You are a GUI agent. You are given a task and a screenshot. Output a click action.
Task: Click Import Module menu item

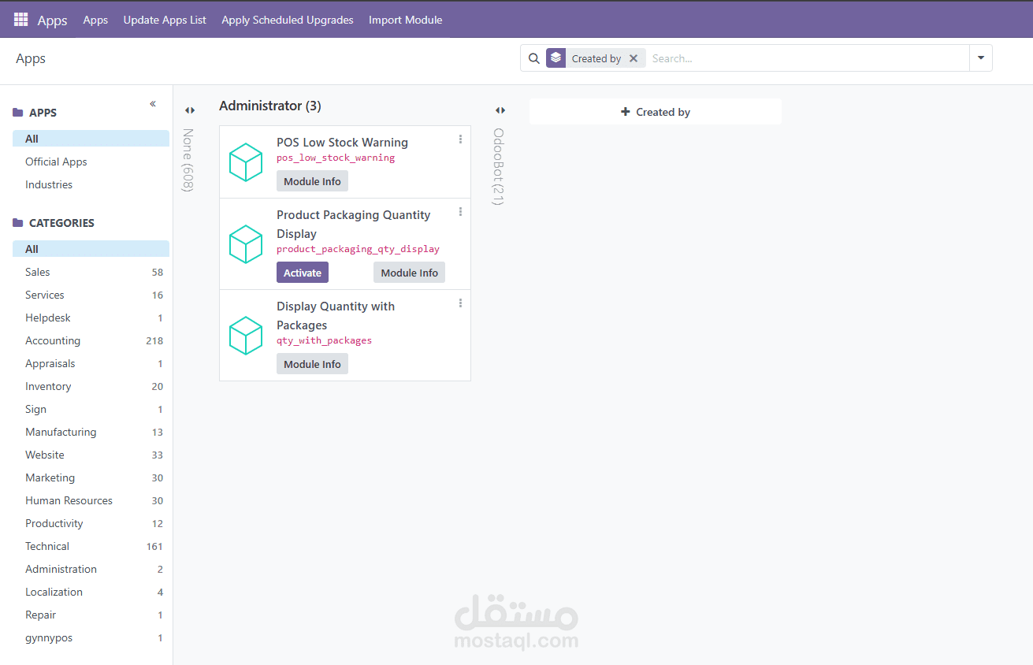[406, 20]
